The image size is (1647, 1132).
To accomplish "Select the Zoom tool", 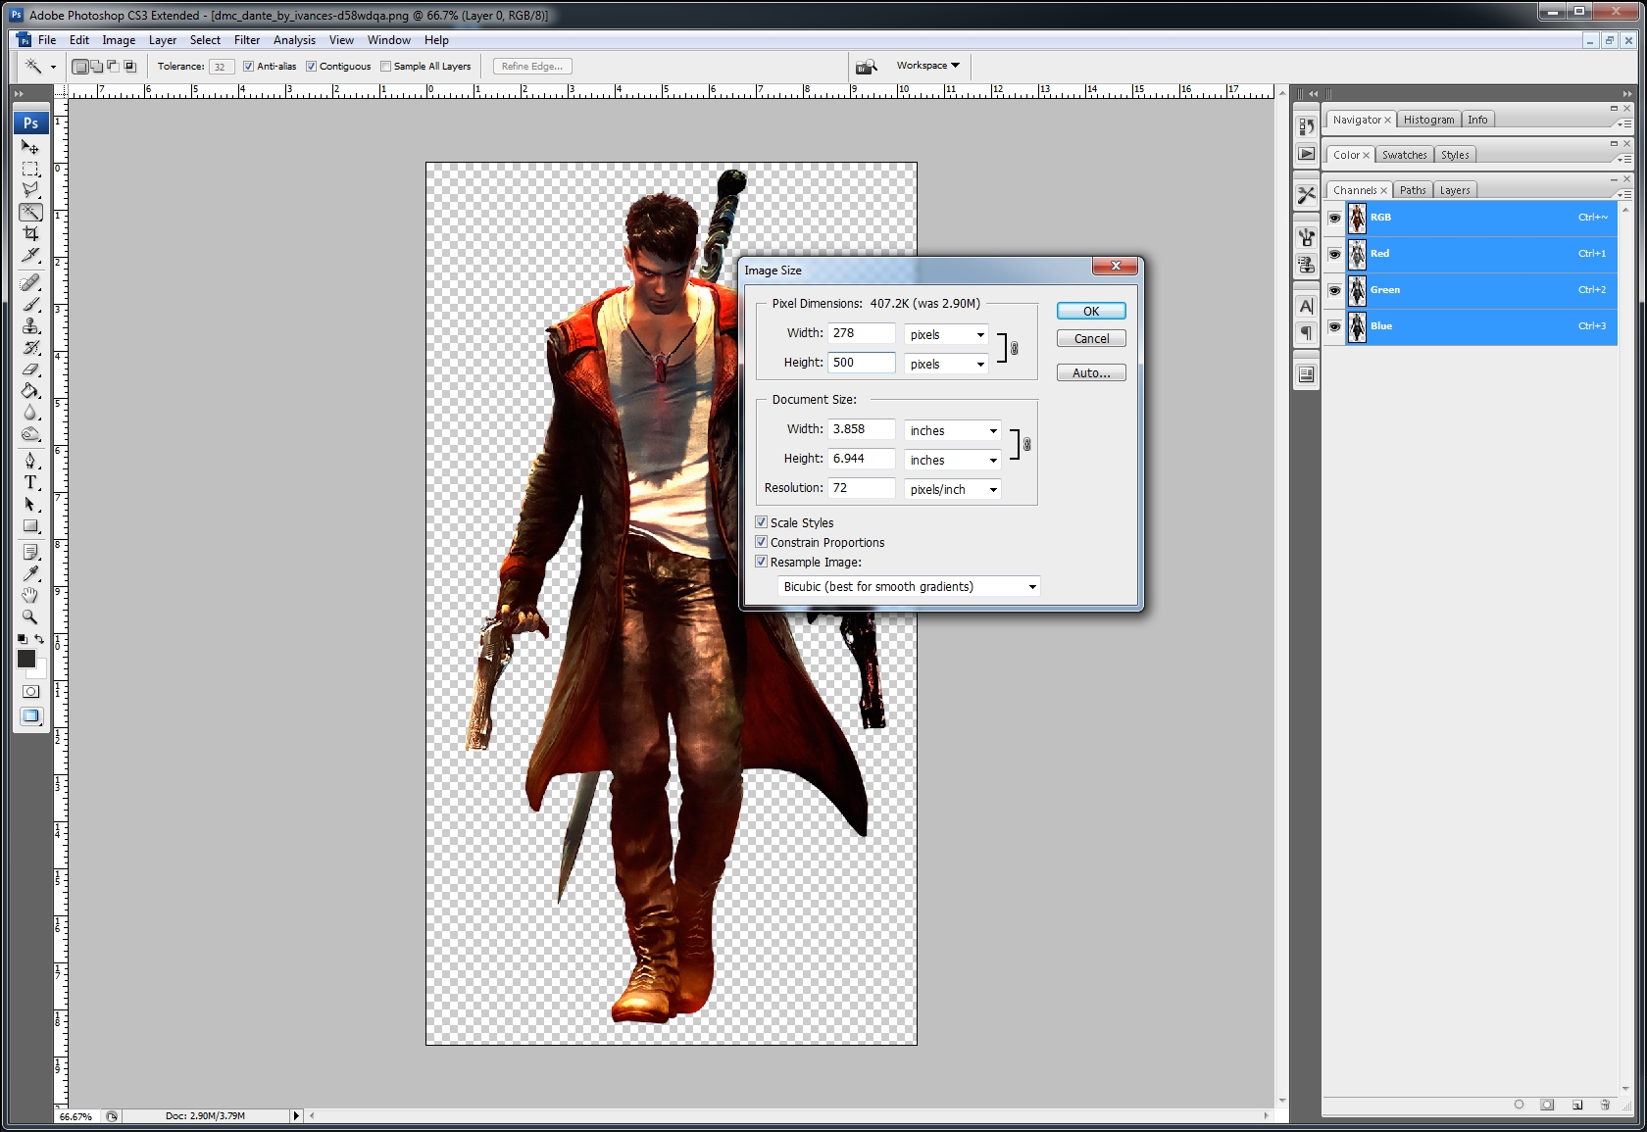I will point(30,616).
